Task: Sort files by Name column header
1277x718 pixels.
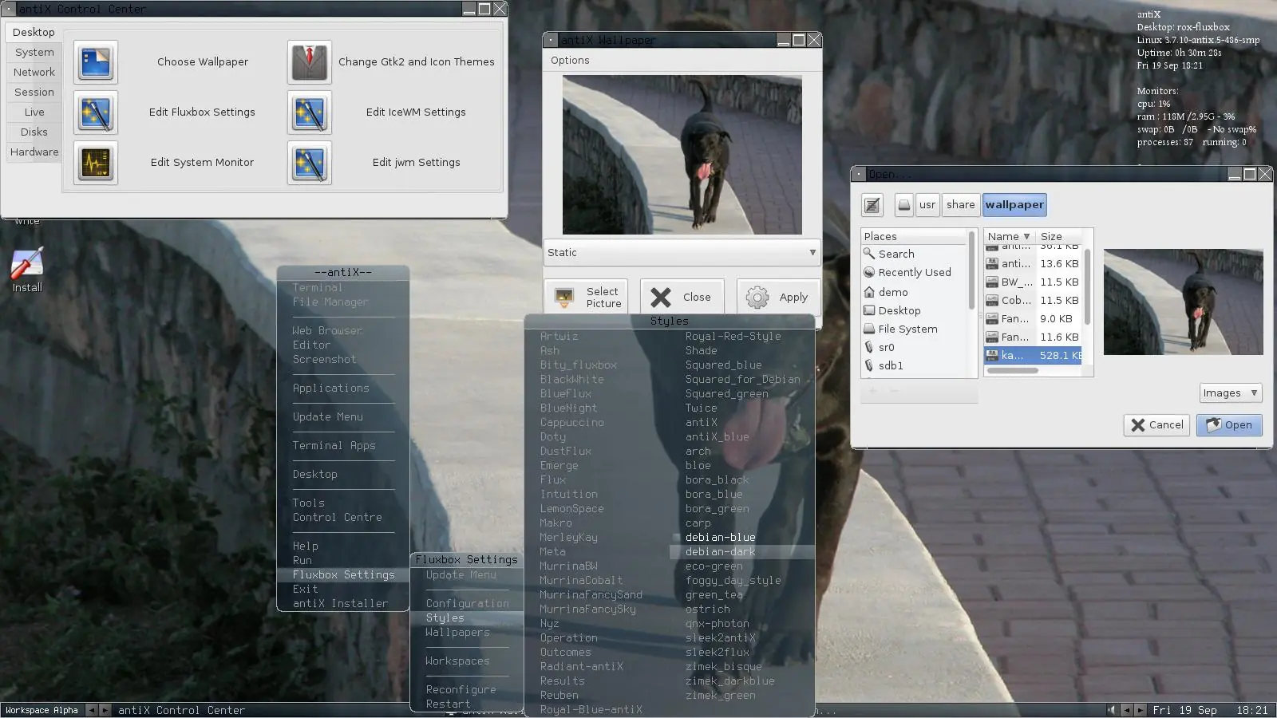Action: pyautogui.click(x=1009, y=236)
